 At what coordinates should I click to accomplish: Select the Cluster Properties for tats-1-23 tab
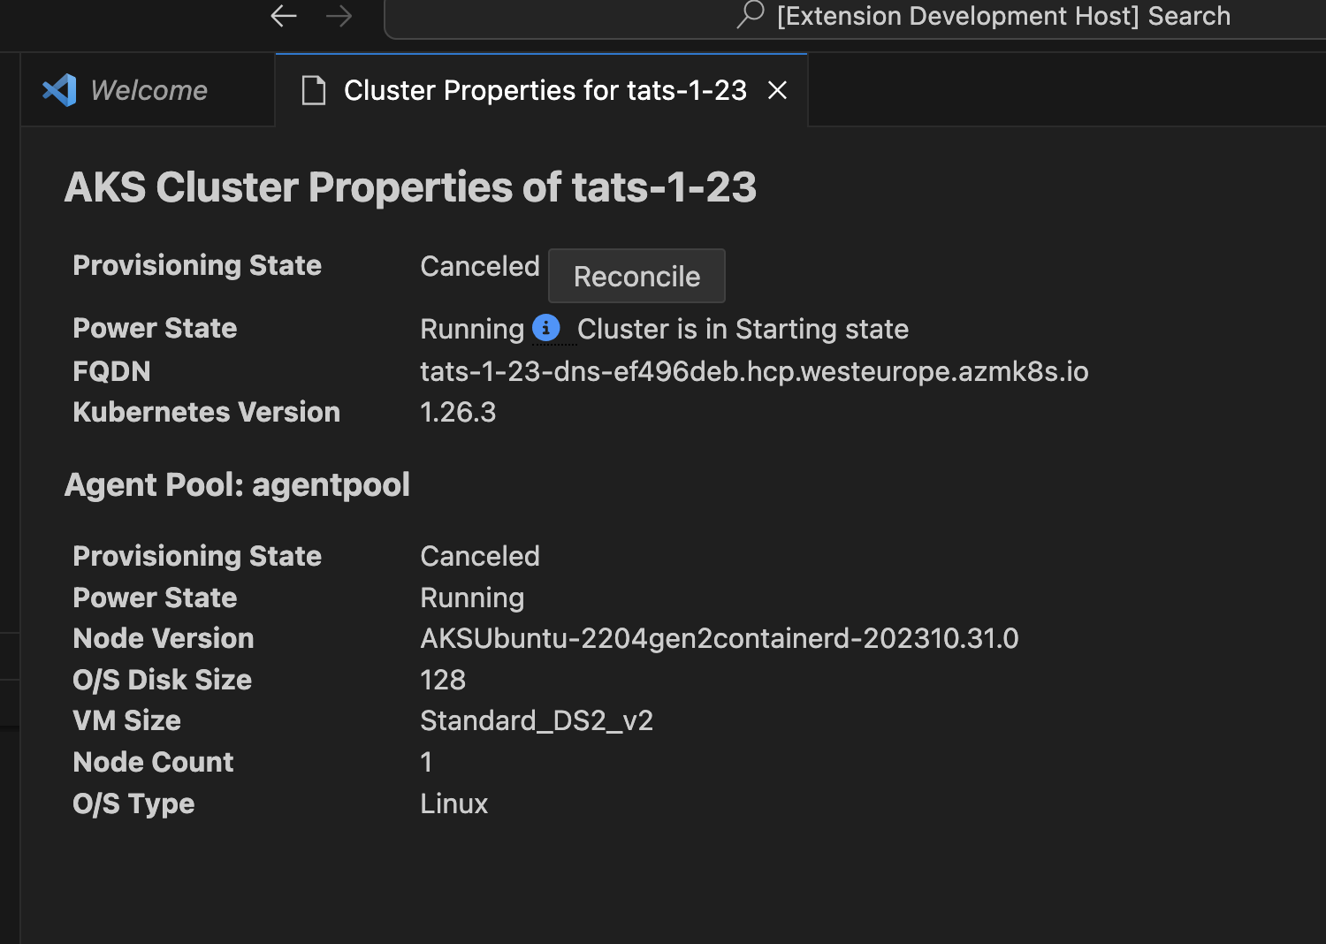542,90
